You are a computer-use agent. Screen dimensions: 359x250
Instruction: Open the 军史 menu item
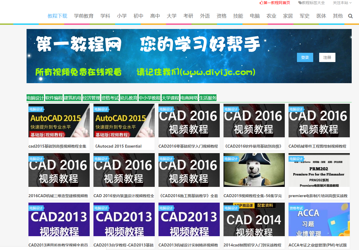[x=305, y=16]
